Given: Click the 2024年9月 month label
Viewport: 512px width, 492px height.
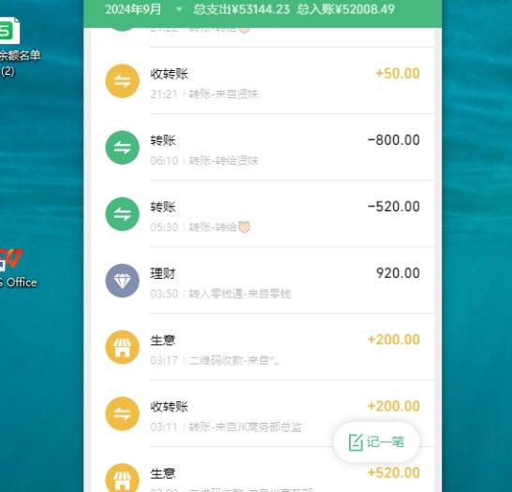Looking at the screenshot, I should pos(133,9).
